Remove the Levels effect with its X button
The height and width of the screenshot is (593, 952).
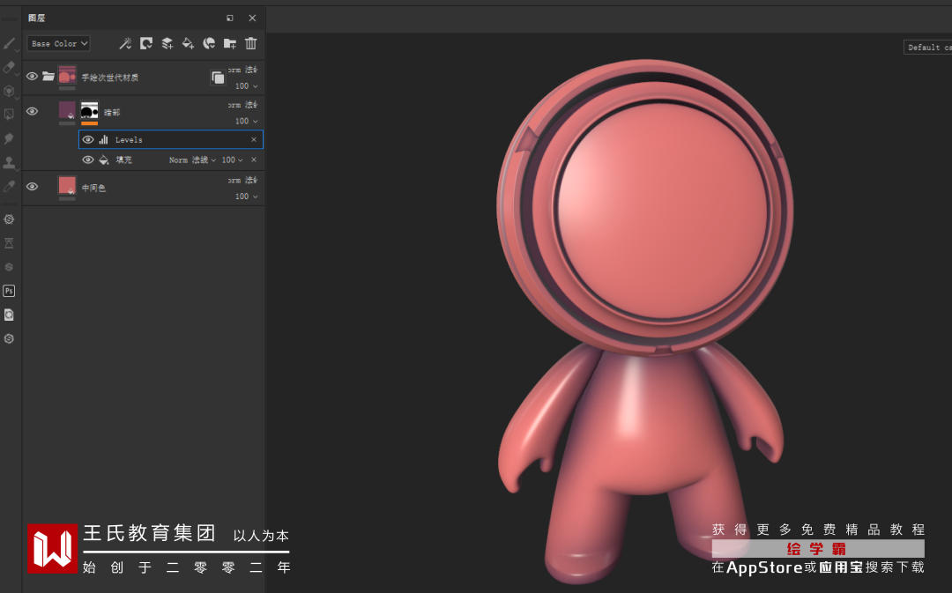pos(254,139)
